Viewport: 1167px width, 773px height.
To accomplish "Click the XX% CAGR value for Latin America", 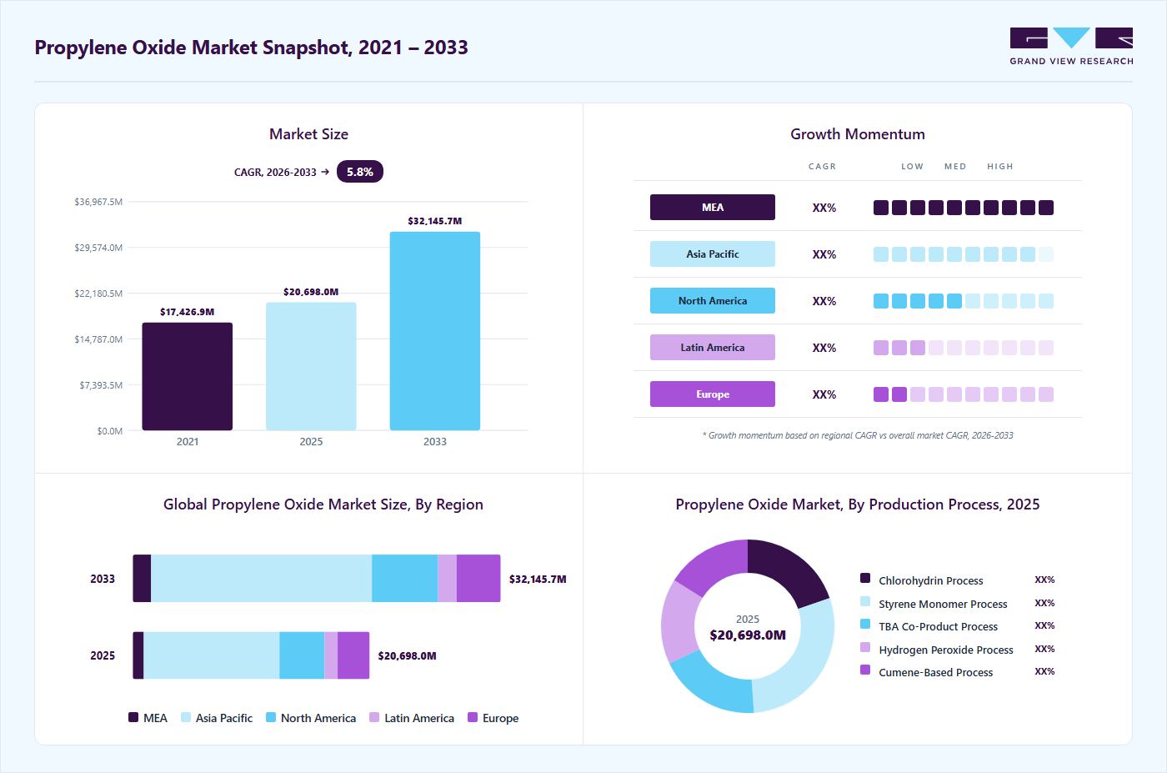I will pos(824,348).
